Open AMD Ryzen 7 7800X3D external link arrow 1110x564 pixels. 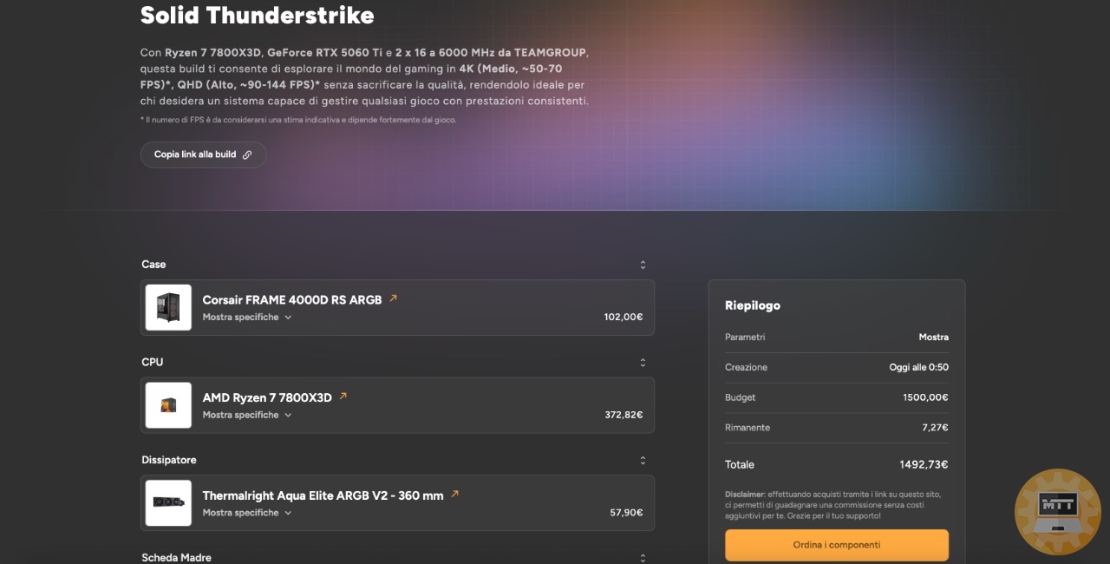coord(343,397)
